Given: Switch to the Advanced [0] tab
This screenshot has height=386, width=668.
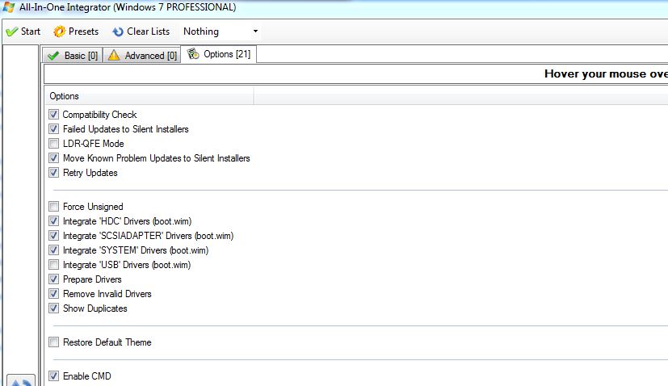Looking at the screenshot, I should [x=142, y=56].
